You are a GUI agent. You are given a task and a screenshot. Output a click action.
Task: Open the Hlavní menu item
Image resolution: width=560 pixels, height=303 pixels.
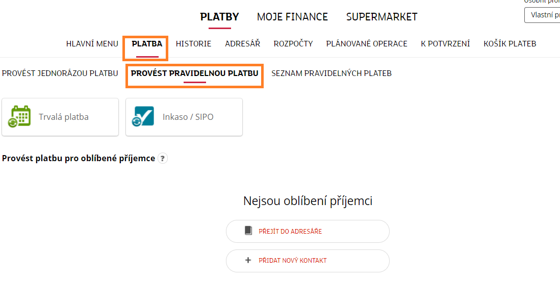coord(92,43)
